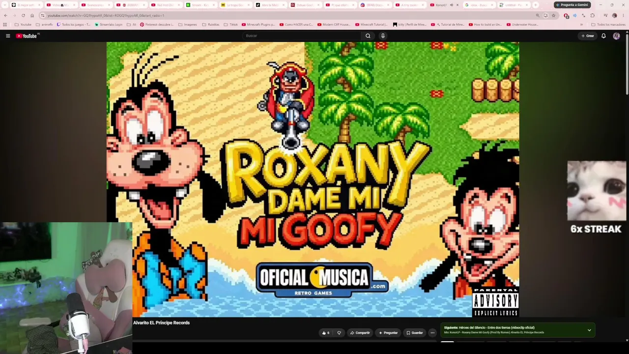The width and height of the screenshot is (629, 354).
Task: Open the YouTube guide hamburger menu
Action: (8, 36)
